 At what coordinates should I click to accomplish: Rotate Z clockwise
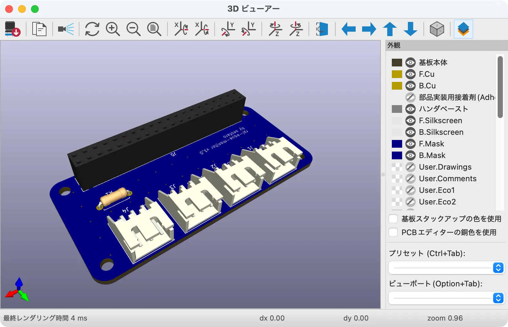[275, 29]
